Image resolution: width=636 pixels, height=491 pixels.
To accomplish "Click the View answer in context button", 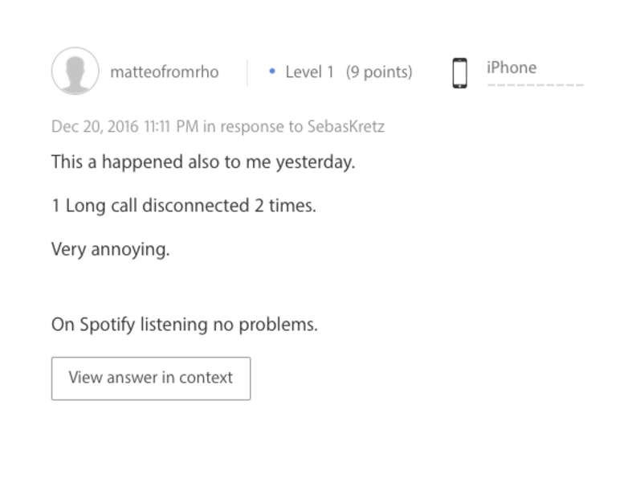I will [151, 378].
